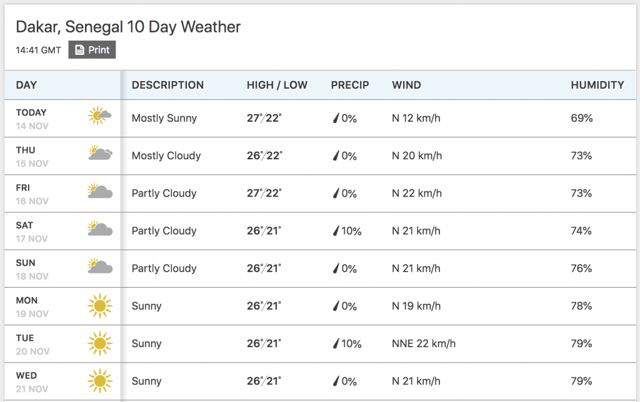640x402 pixels.
Task: Select the HUMIDITY column header
Action: pos(597,85)
